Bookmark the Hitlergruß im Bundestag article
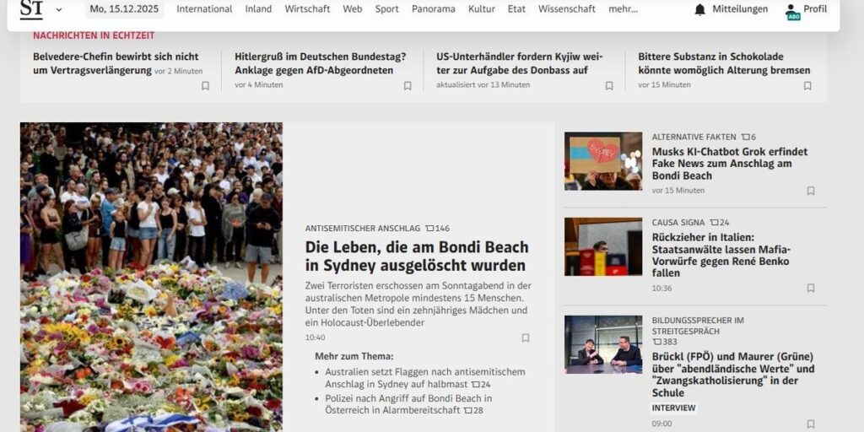This screenshot has width=864, height=432. [408, 85]
